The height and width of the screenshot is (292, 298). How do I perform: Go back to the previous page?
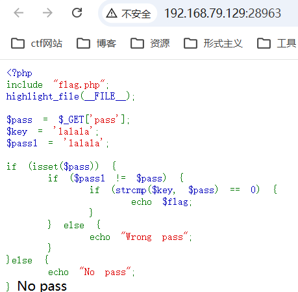(x=19, y=13)
